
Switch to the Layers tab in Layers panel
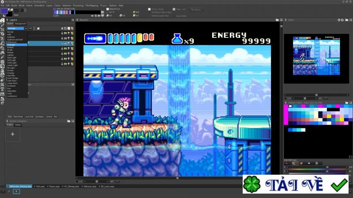[x=10, y=24]
